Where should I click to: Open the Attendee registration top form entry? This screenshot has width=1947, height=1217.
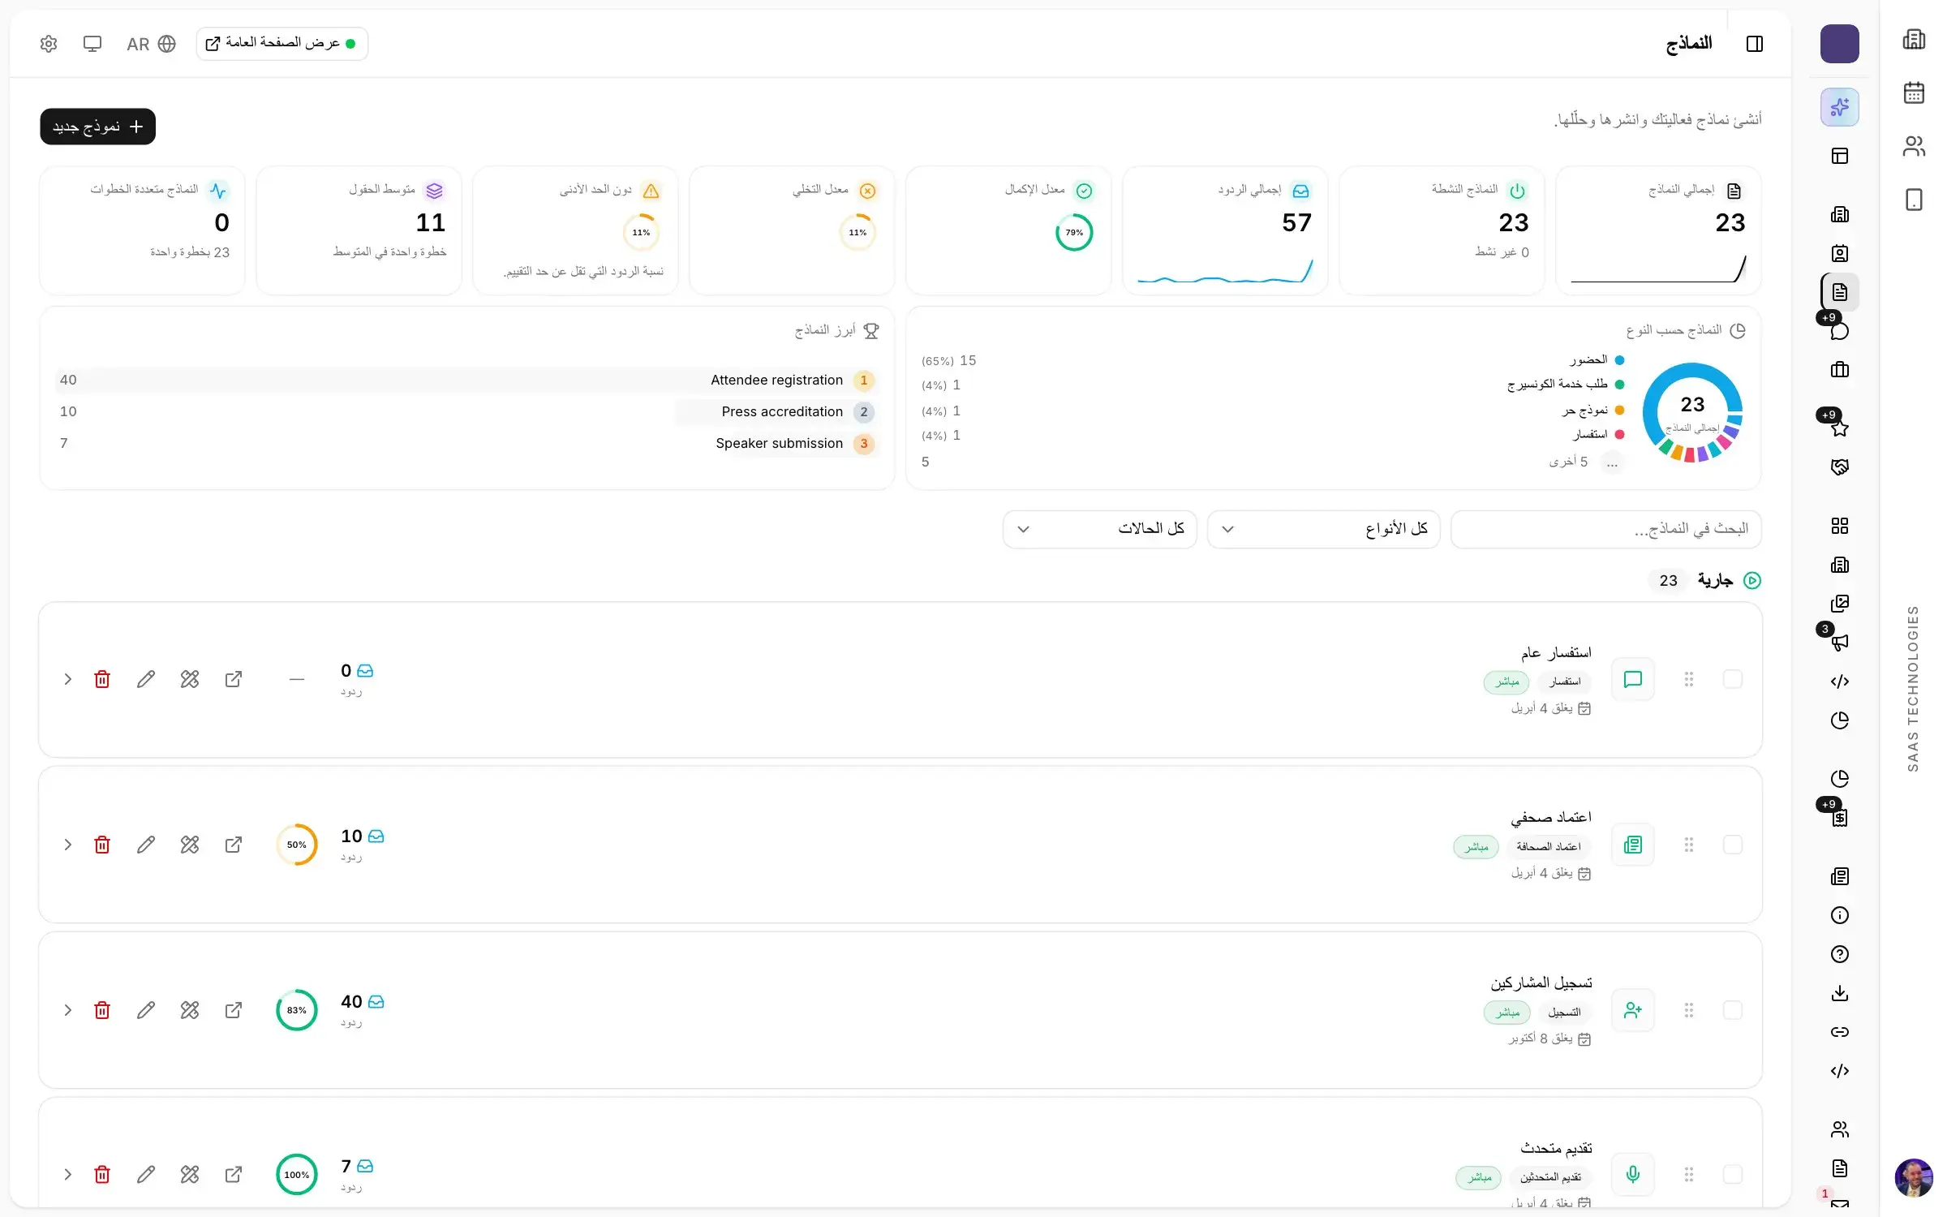pos(466,380)
